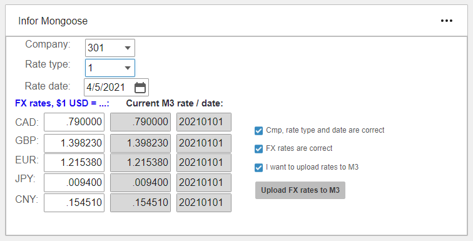Image resolution: width=473 pixels, height=241 pixels.
Task: Open the Rate date calendar picker
Action: (140, 88)
